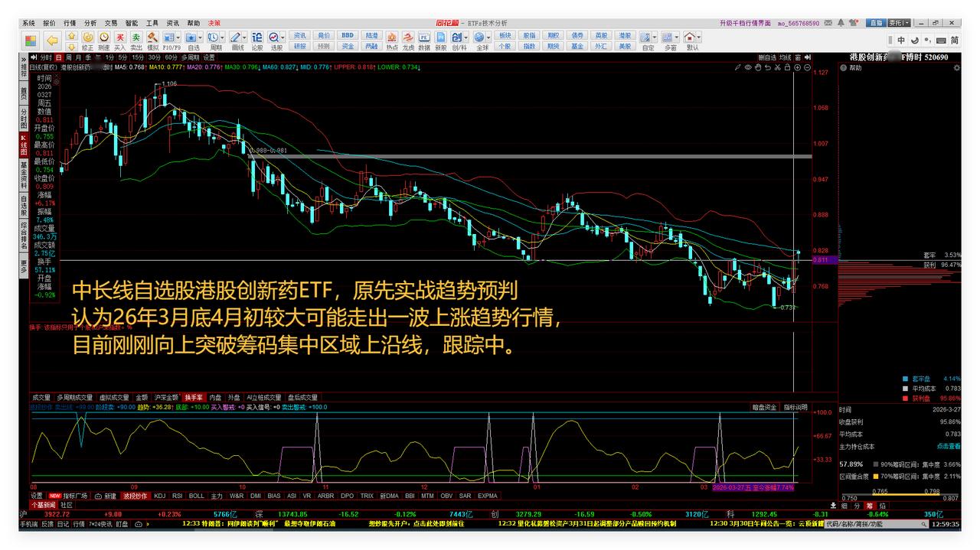Click the 基金 funds button

tap(577, 46)
